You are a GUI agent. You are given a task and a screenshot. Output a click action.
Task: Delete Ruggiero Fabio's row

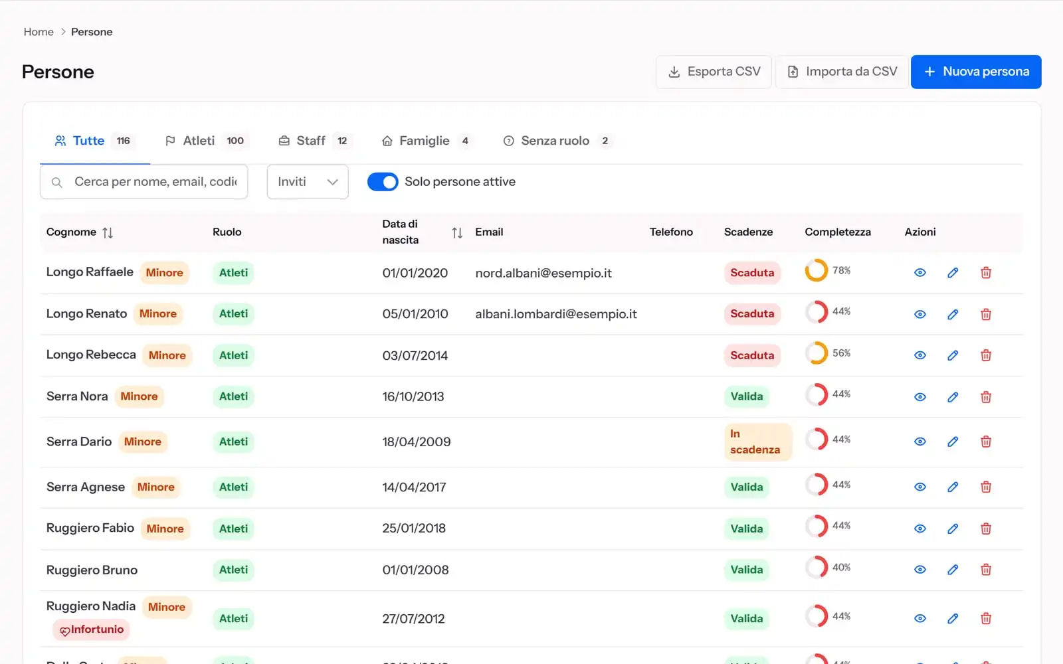986,529
